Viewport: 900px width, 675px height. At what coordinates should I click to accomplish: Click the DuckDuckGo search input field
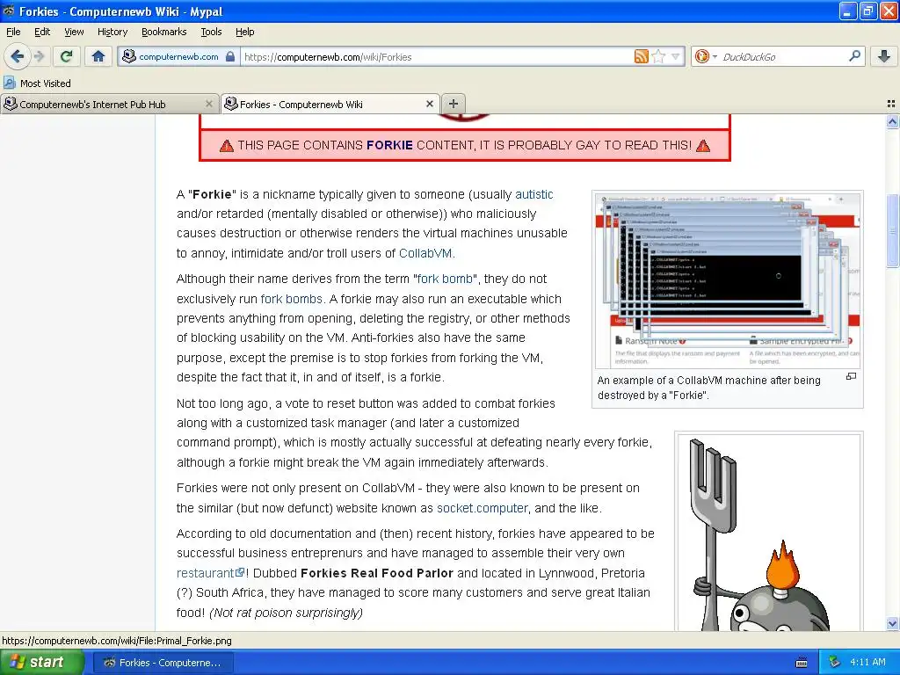[783, 57]
